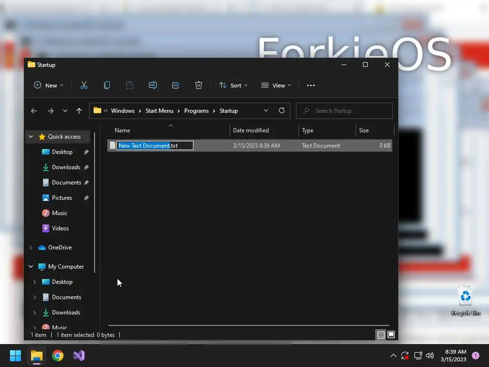Switch to the details view layout icon
The width and height of the screenshot is (489, 367).
coord(381,335)
